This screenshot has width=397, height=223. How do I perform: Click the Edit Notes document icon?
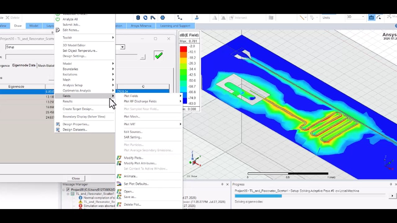[x=58, y=30]
